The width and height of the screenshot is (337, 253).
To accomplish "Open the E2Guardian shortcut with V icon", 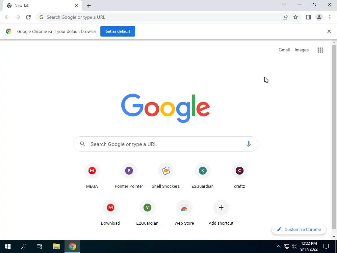I will point(147,213).
